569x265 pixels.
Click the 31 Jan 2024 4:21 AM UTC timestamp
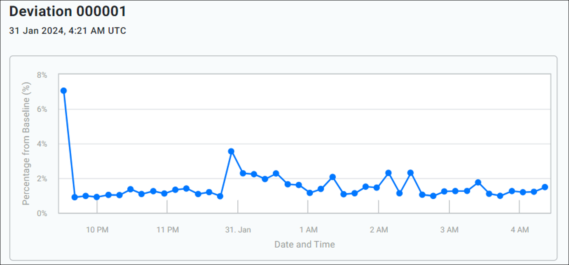(x=68, y=30)
